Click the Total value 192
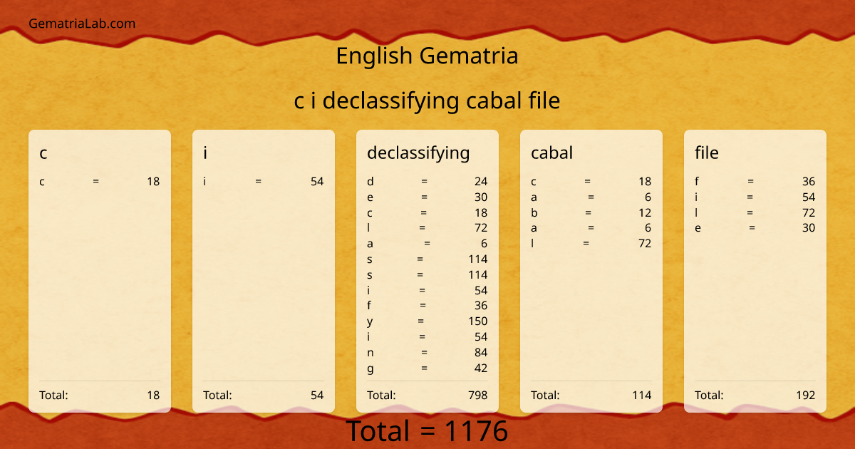This screenshot has width=855, height=449. click(806, 395)
